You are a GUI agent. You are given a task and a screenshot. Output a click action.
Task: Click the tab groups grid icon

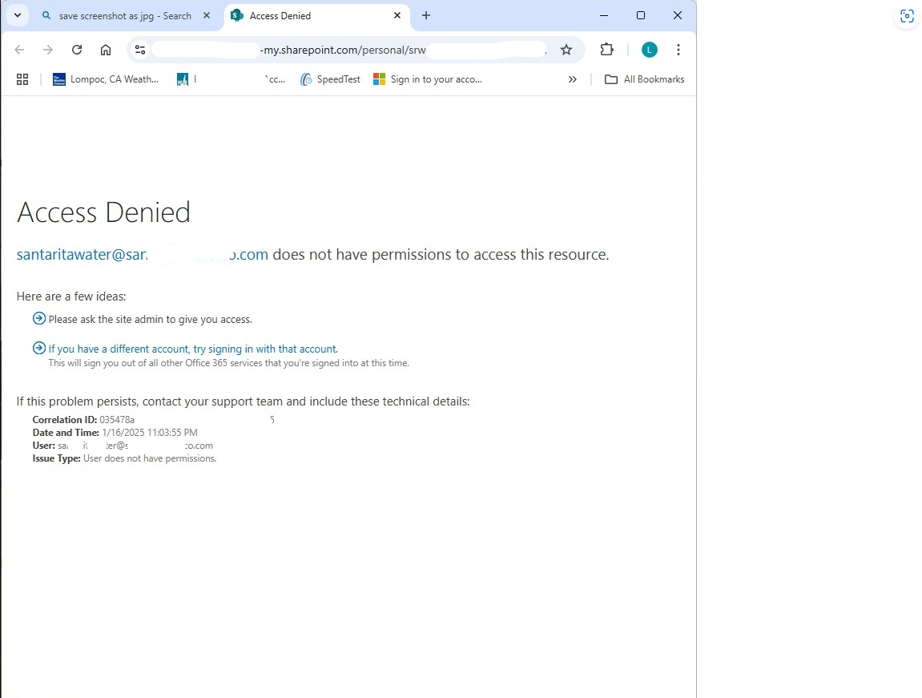[22, 79]
